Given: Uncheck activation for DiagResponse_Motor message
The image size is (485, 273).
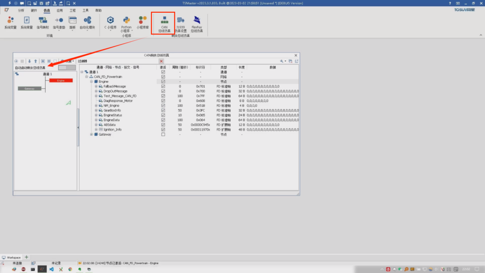Looking at the screenshot, I should point(163,101).
